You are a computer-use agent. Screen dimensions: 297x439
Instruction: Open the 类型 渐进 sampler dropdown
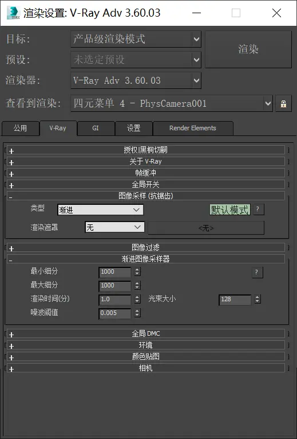[x=101, y=210]
